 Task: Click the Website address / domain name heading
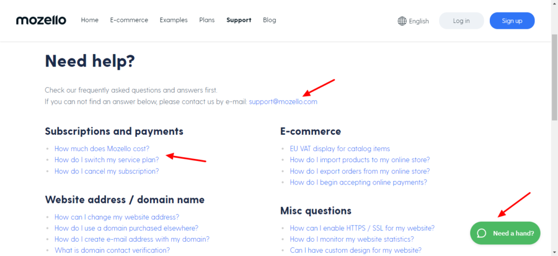125,199
